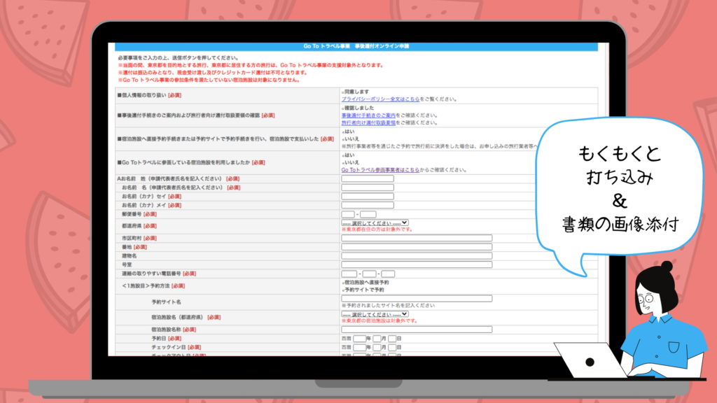This screenshot has width=717, height=403.
Task: Click the first 郵便番号 box
Action: tap(348, 214)
